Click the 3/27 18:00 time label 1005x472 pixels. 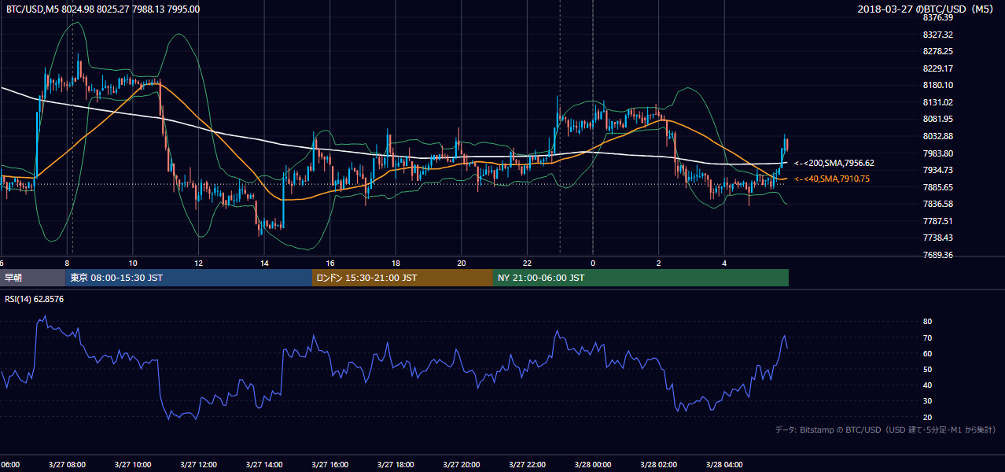pos(396,464)
